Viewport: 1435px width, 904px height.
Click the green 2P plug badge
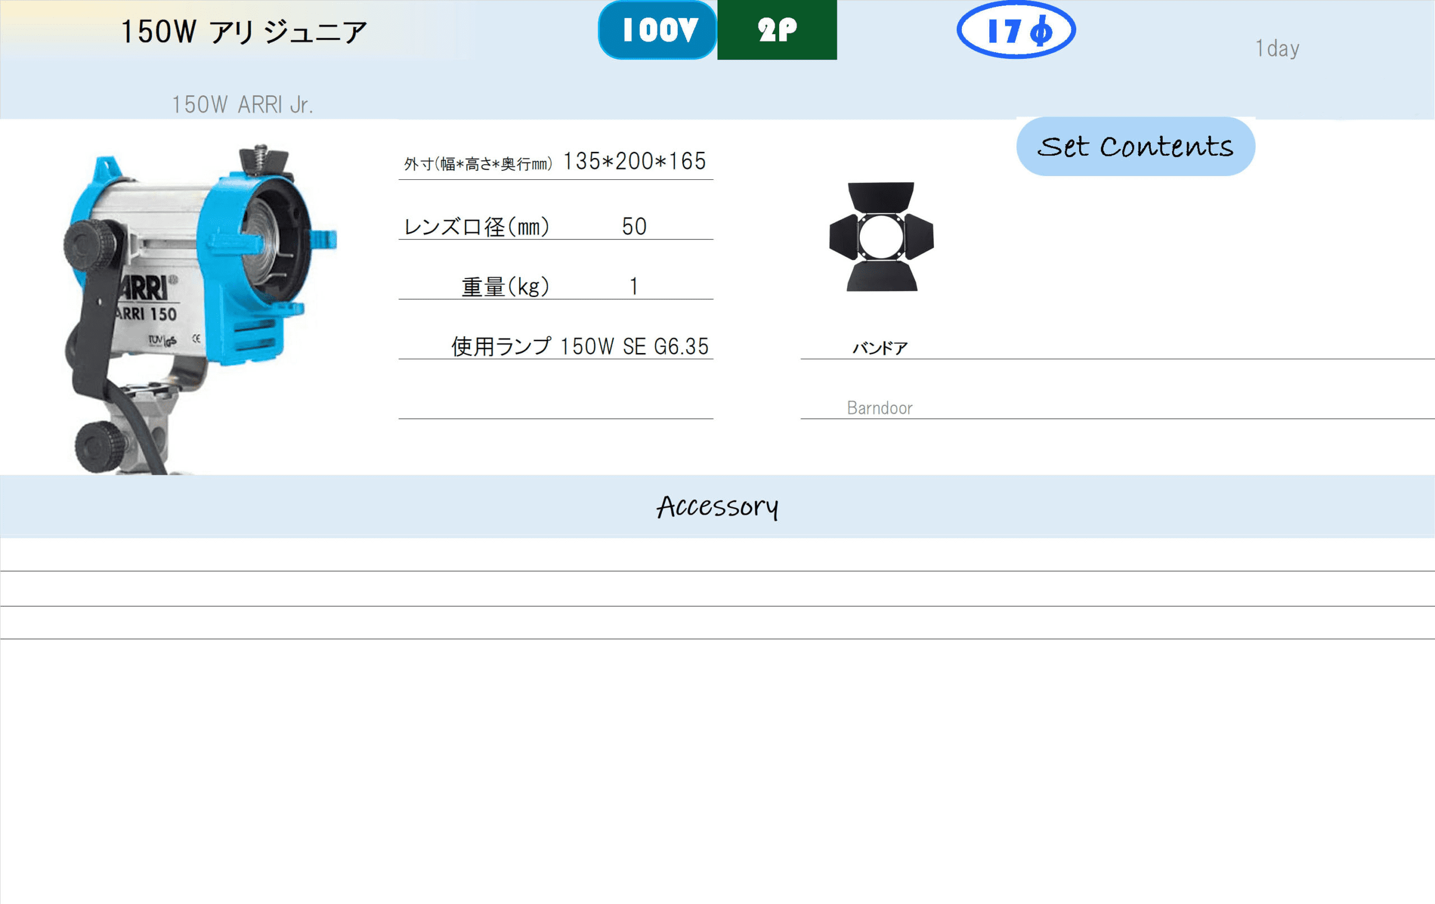(777, 30)
